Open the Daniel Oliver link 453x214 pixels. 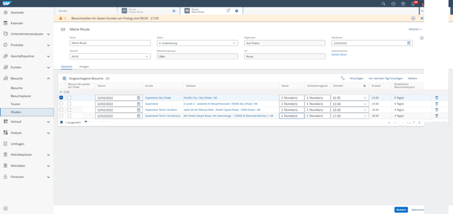(x=339, y=54)
